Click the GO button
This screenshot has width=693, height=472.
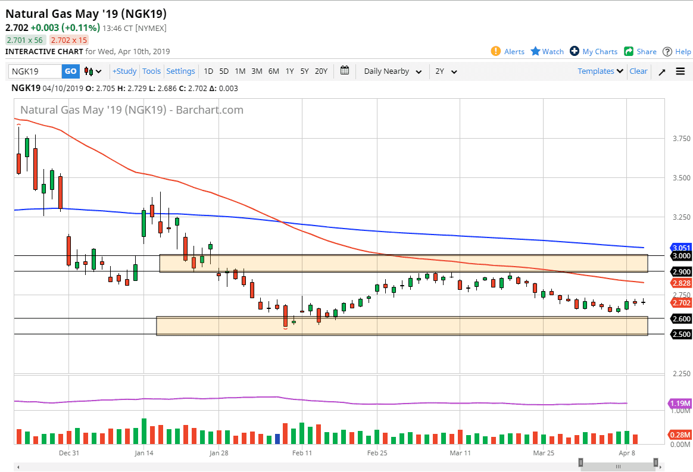point(71,71)
